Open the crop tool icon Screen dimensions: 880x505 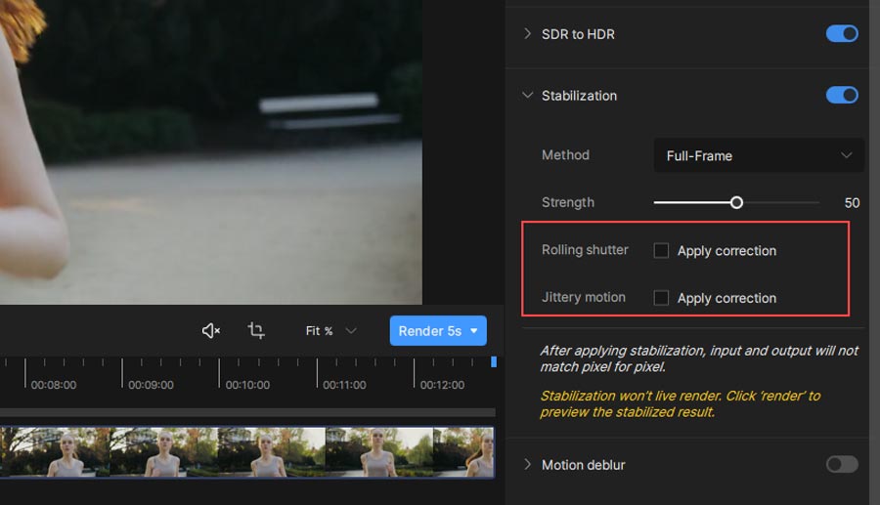[256, 330]
